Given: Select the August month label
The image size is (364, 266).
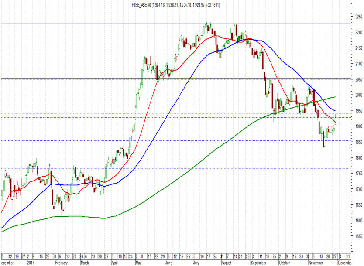Looking at the screenshot, I should point(227,263).
